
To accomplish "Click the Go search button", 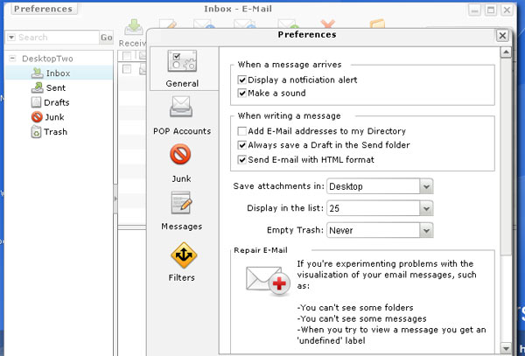I will 106,37.
